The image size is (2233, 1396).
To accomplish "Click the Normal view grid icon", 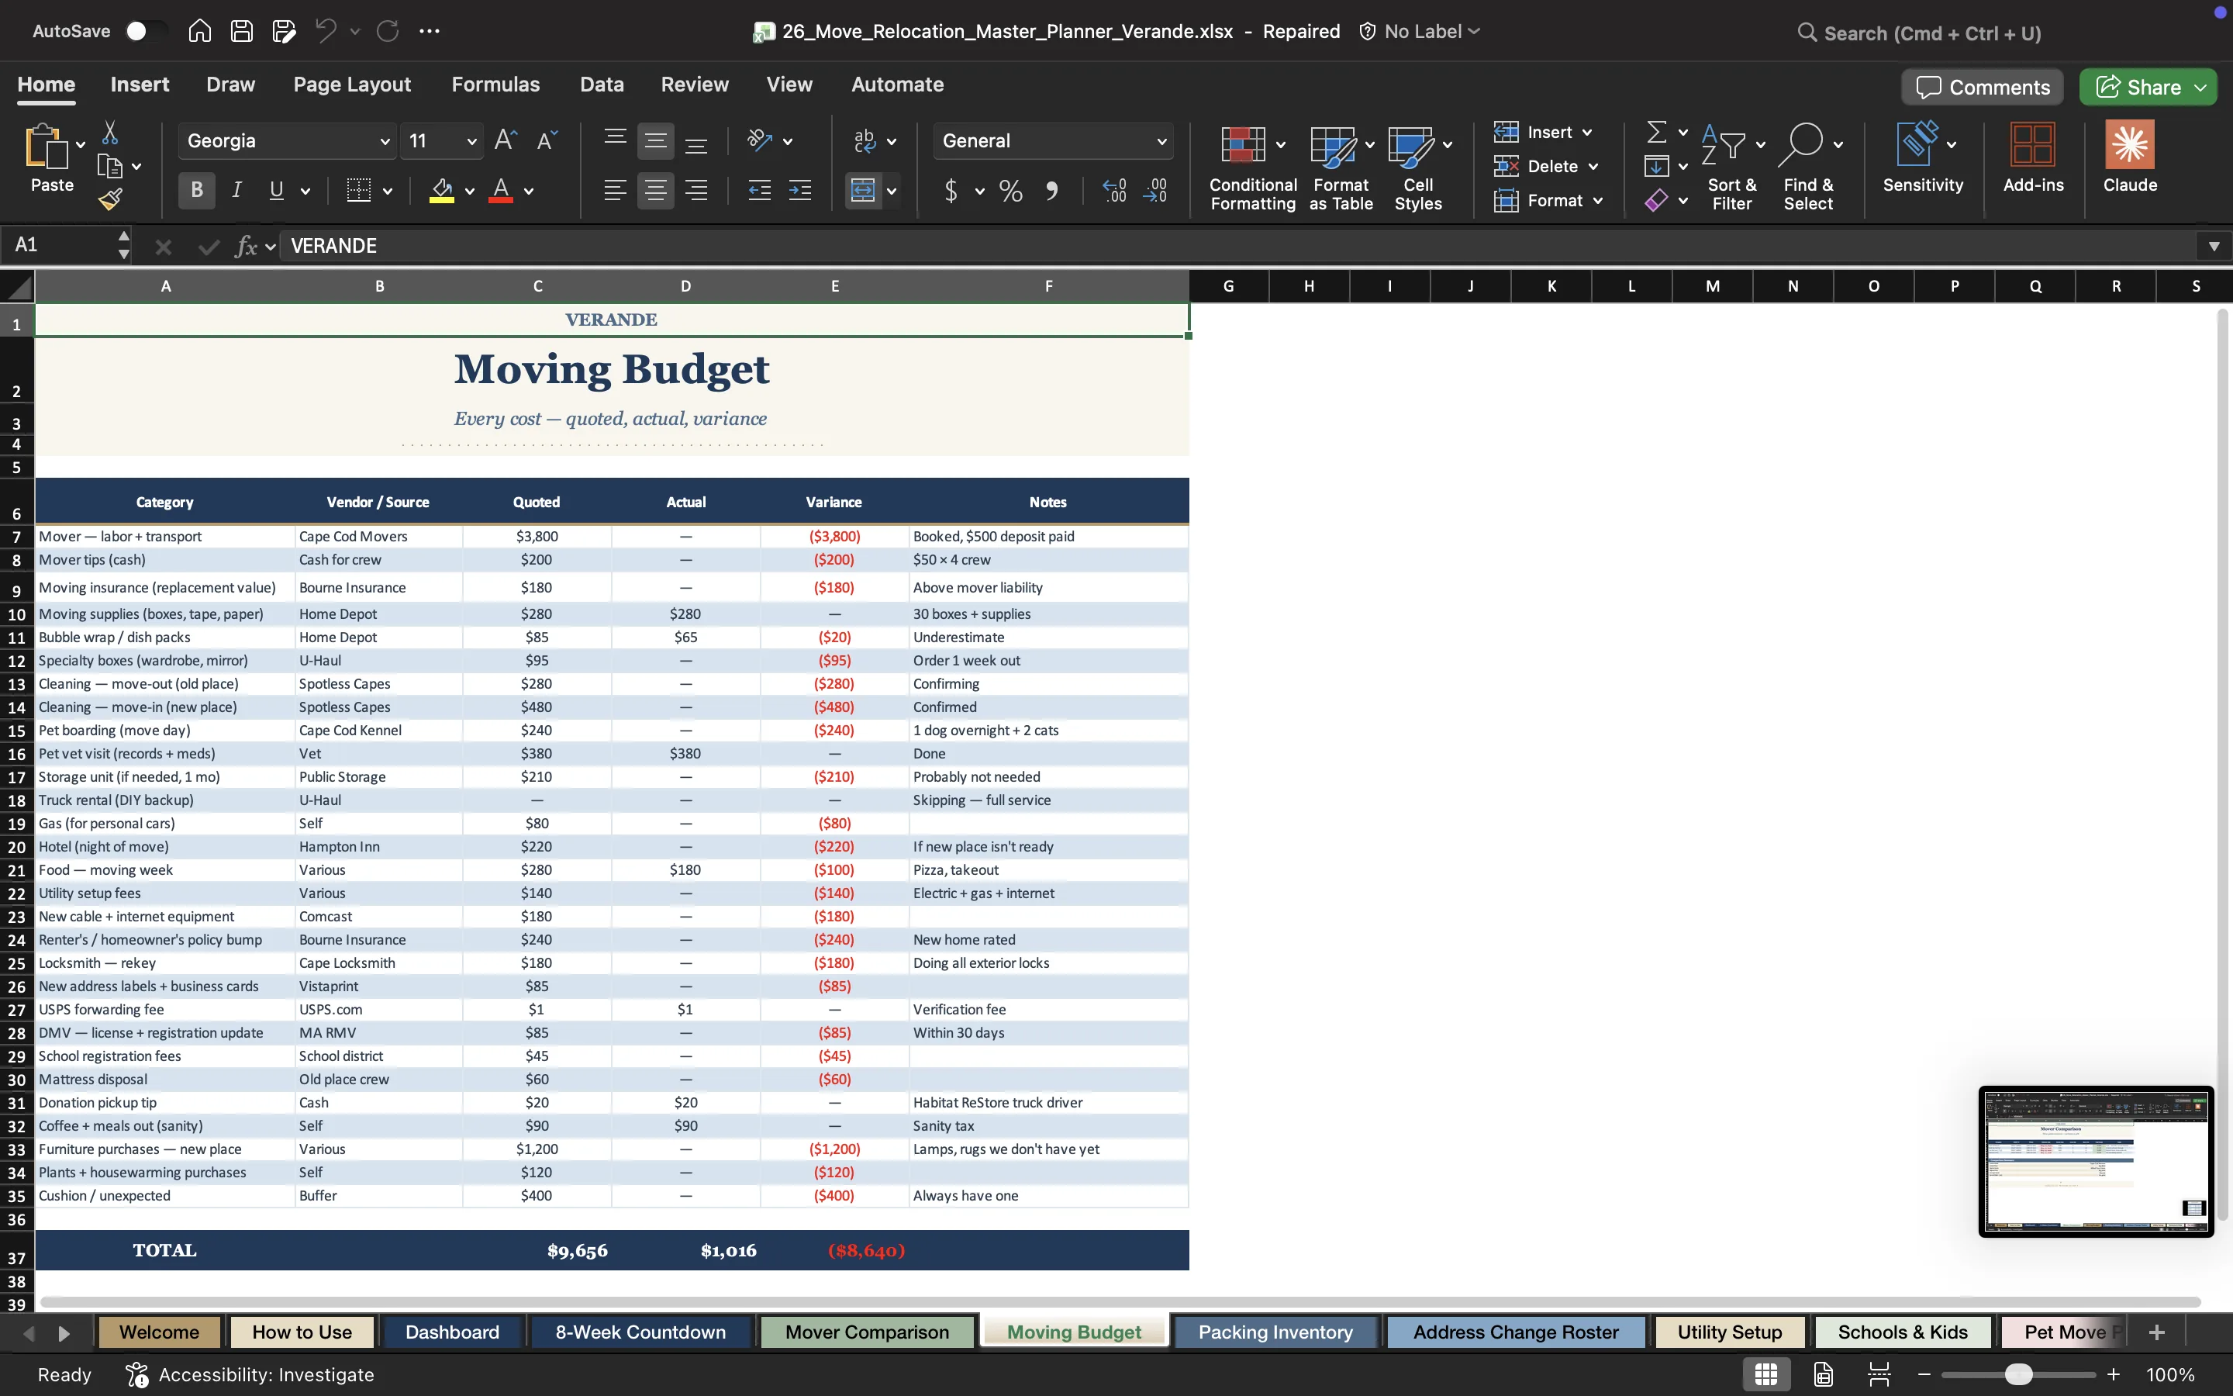I will 1766,1374.
